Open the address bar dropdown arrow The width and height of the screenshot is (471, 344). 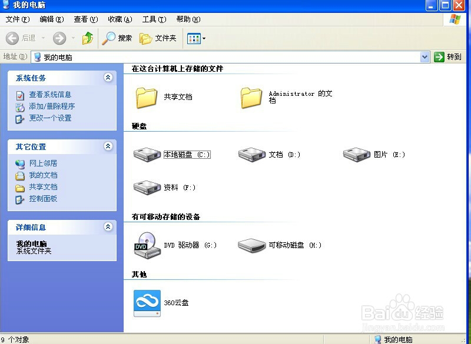(x=424, y=56)
